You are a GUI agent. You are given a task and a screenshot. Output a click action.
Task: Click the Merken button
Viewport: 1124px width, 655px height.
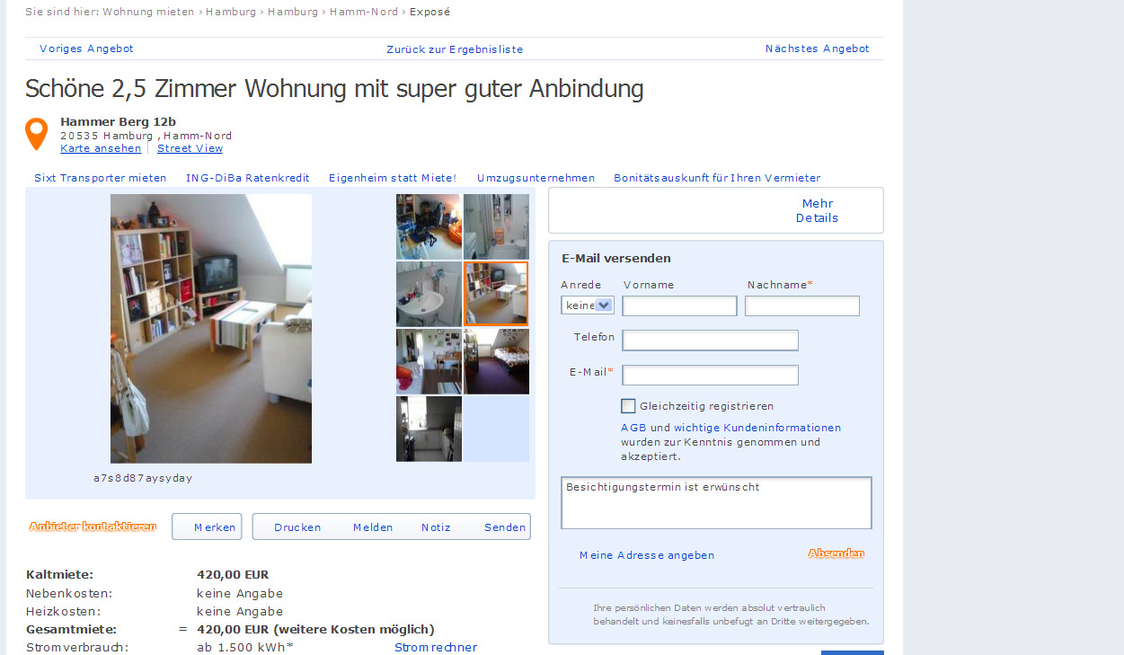[x=207, y=527]
